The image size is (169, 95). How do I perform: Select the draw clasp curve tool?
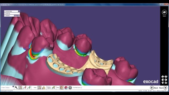pos(20,88)
